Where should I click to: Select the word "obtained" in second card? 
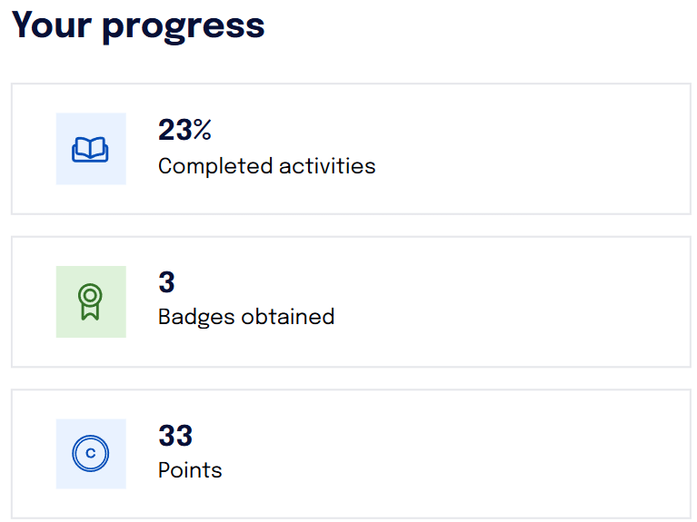coord(288,316)
